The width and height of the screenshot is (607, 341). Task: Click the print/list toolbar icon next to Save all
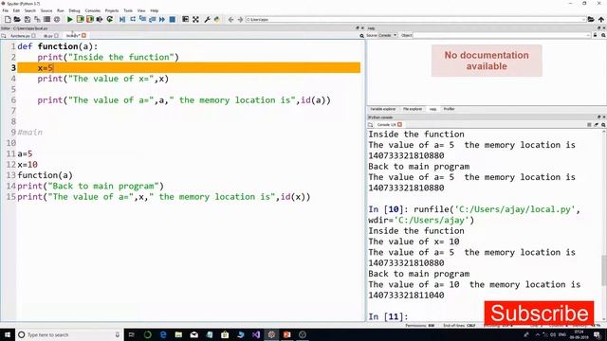point(46,19)
